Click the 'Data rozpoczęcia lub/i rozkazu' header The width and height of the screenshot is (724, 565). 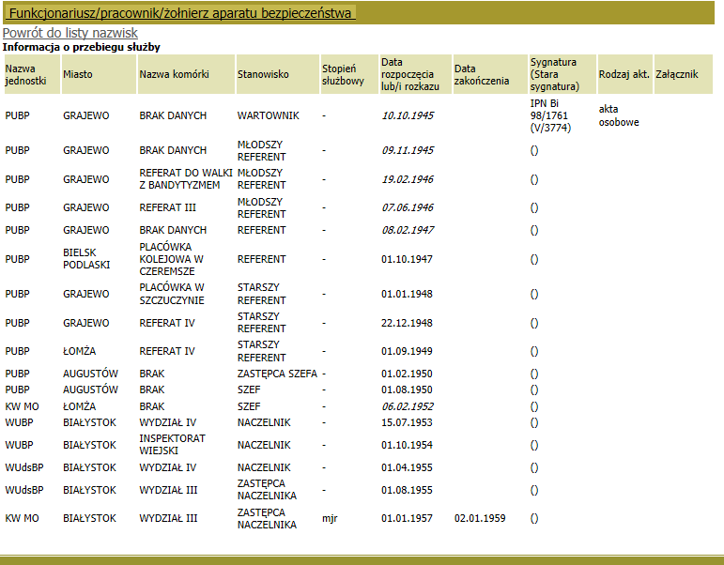[408, 74]
